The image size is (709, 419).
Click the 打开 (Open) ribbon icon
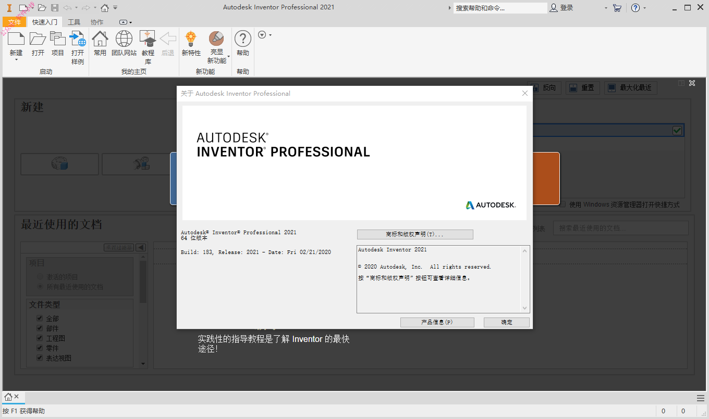[38, 39]
